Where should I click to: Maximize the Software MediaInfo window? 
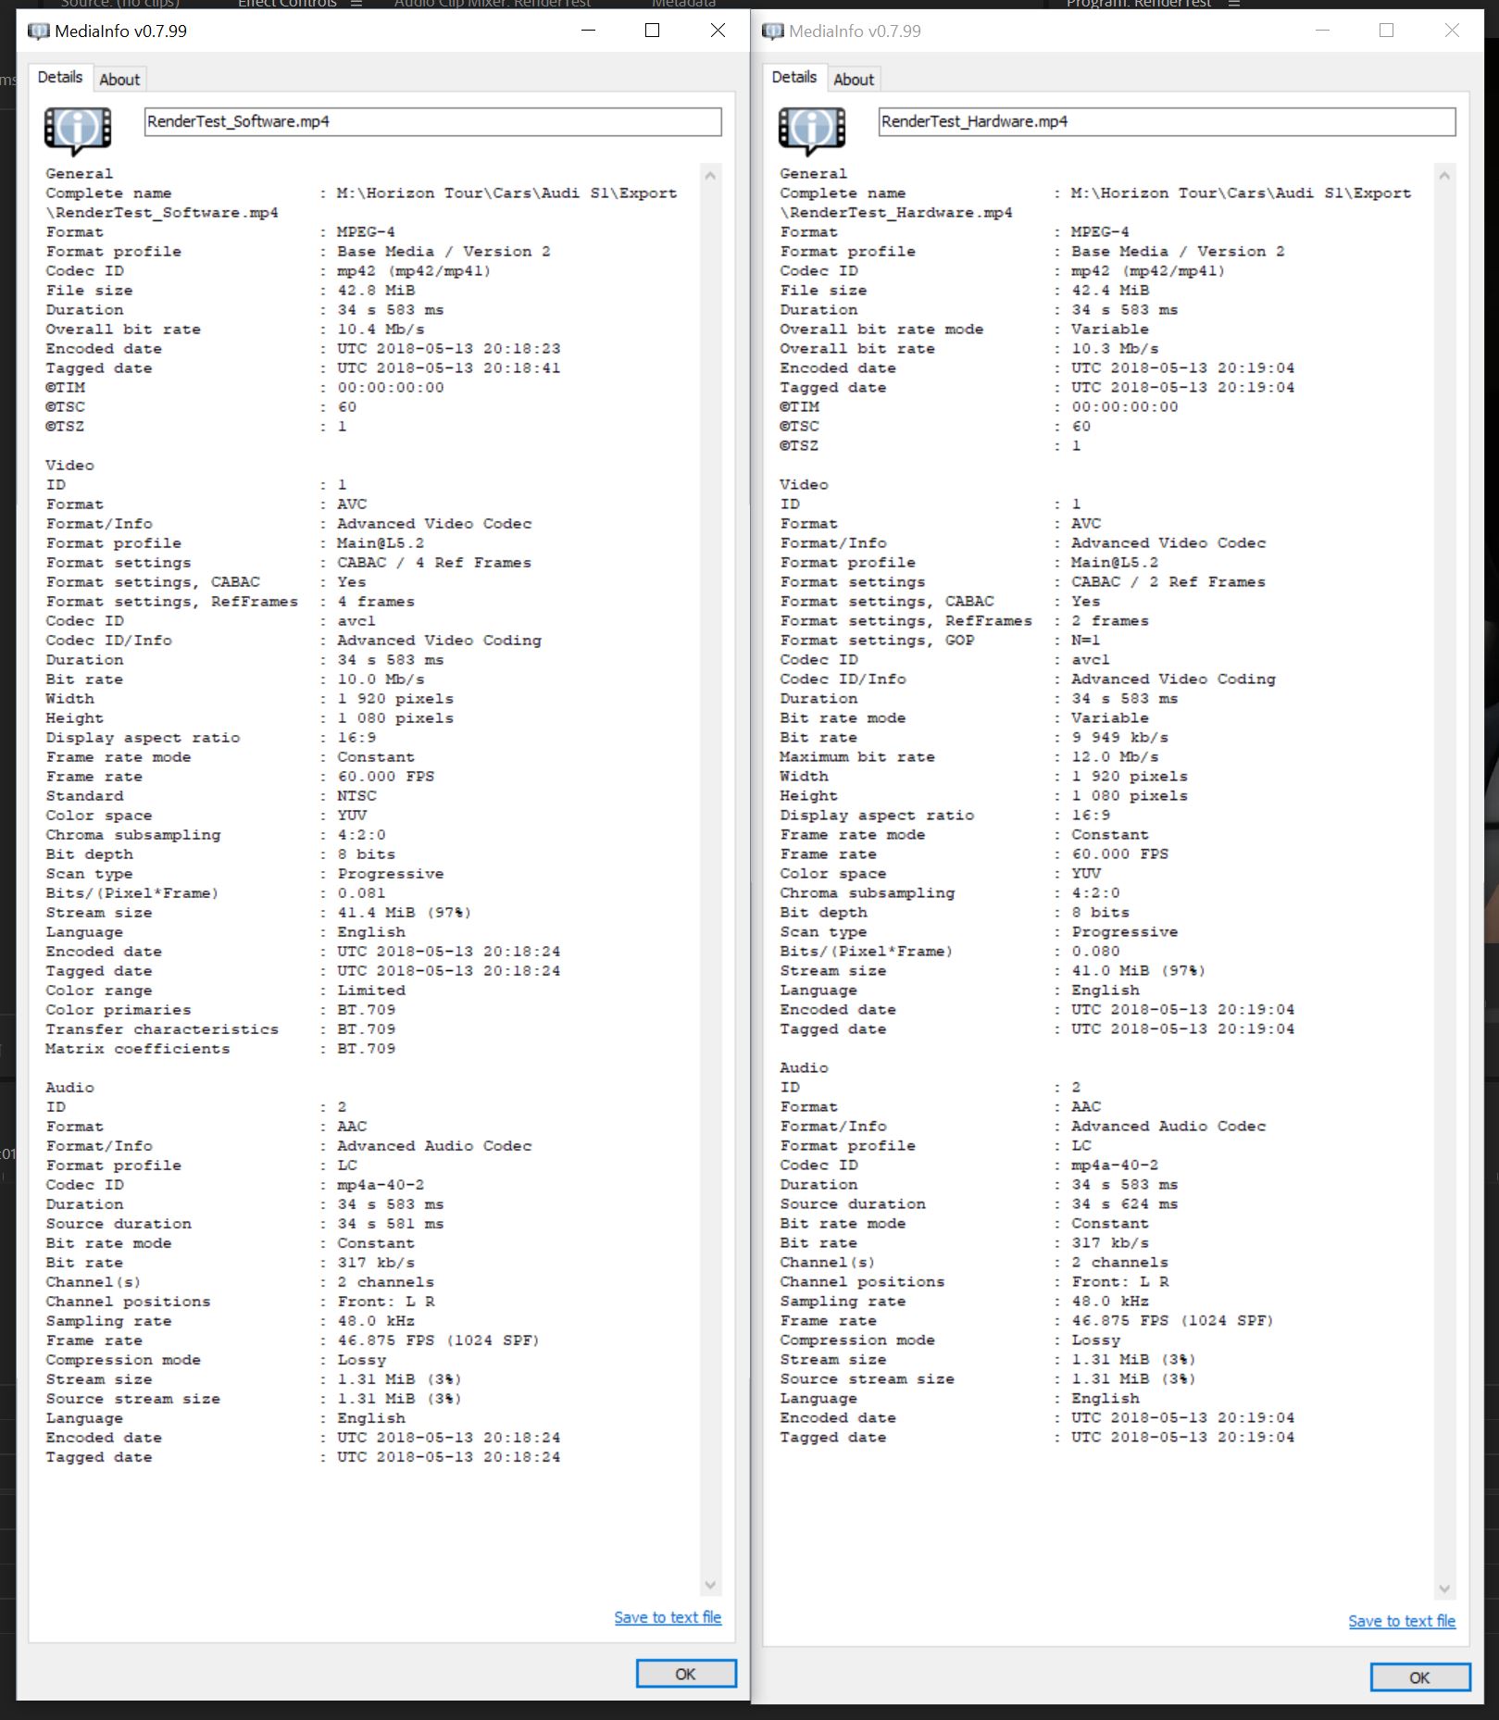pyautogui.click(x=653, y=31)
